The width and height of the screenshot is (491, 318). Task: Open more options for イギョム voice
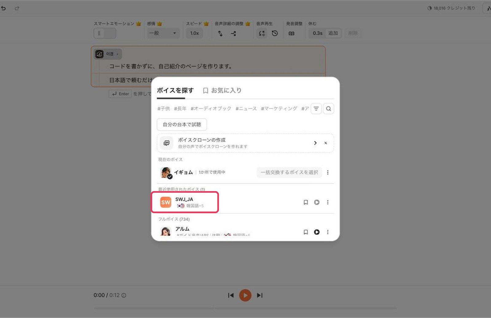pos(328,172)
